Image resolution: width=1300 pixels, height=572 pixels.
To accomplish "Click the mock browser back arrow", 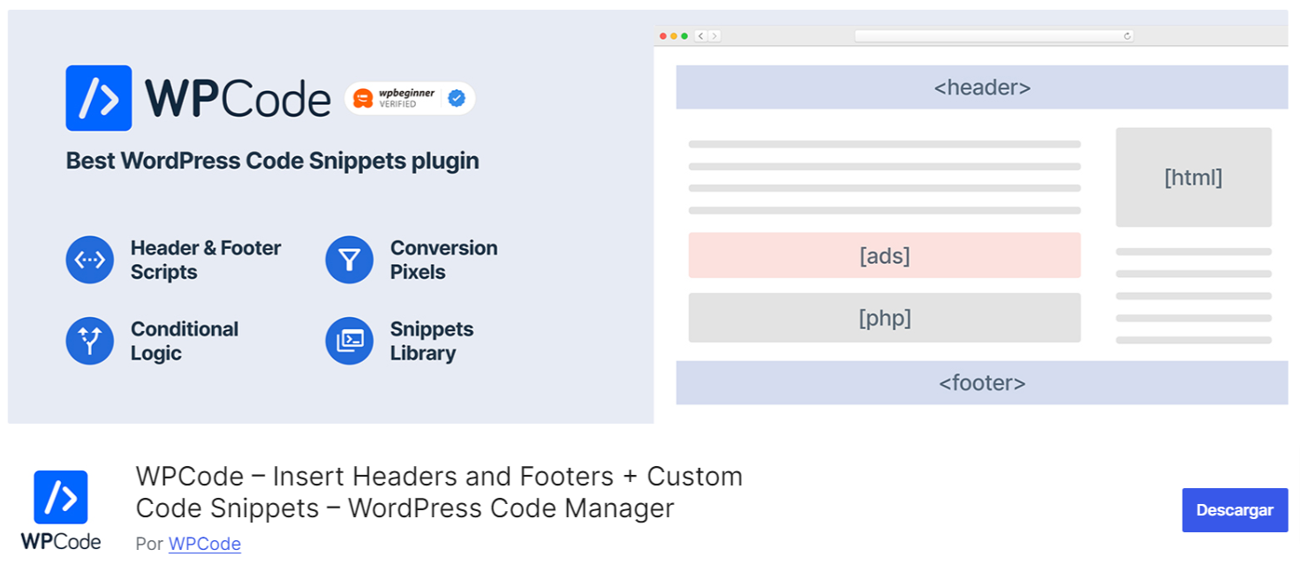I will click(x=700, y=36).
